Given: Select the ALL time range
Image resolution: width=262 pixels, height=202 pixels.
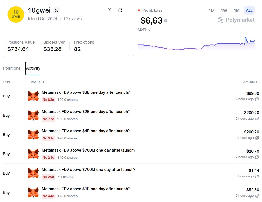Looking at the screenshot, I should pos(249,10).
